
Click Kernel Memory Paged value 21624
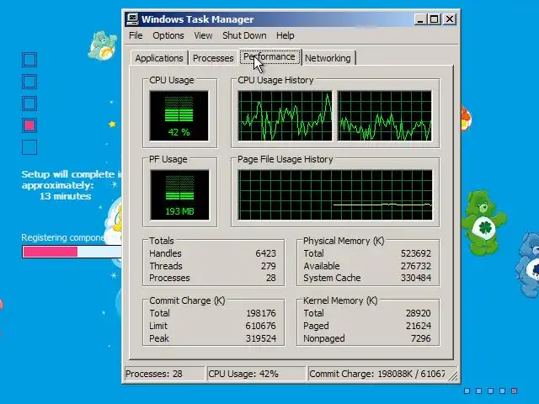click(418, 326)
